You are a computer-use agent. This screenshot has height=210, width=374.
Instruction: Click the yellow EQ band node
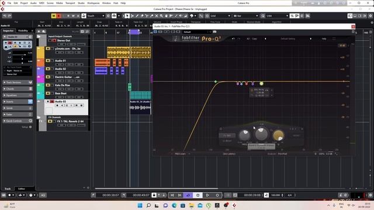261,83
